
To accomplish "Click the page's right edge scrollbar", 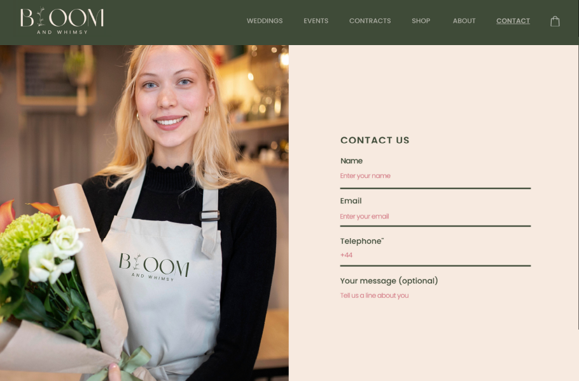I will (578, 164).
